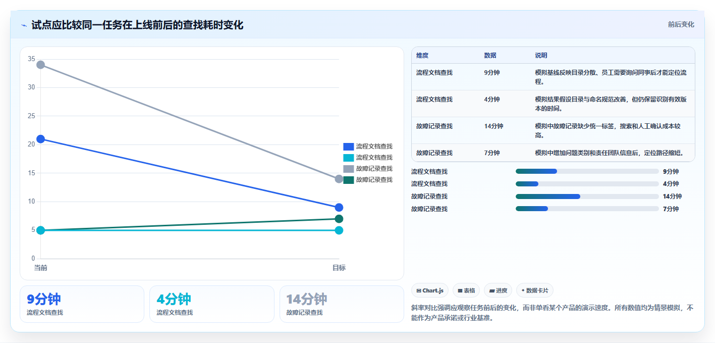
Task: Click the gray data point at 14 on 目标
Action: pyautogui.click(x=339, y=179)
